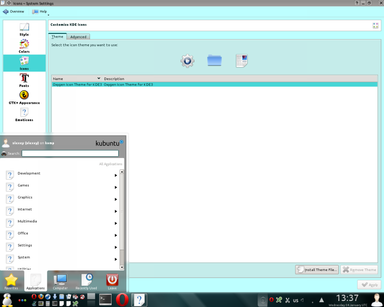Switch to terminal window in taskbar
The width and height of the screenshot is (384, 307).
[106, 300]
